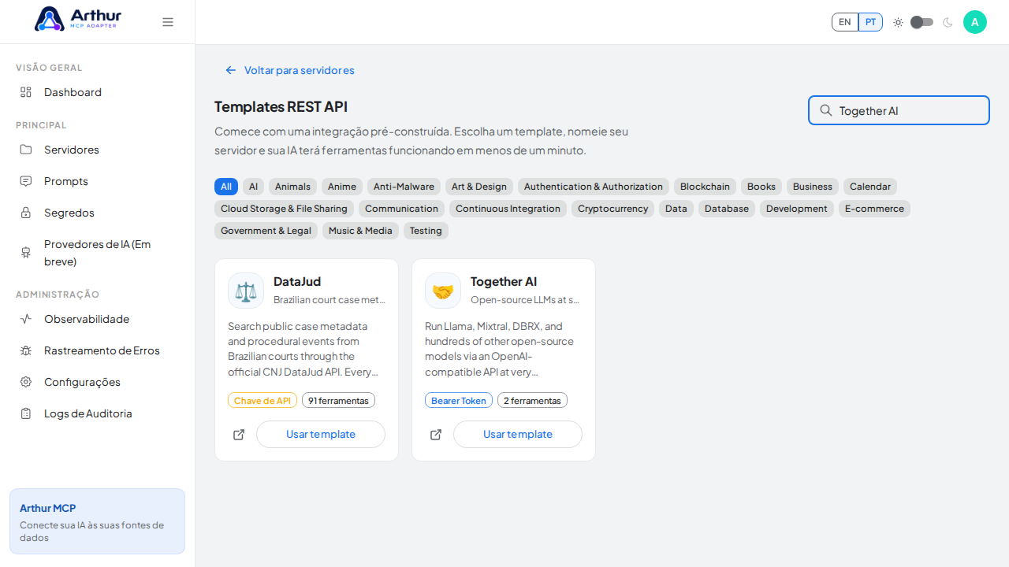Open Together AI external link icon

click(x=436, y=435)
